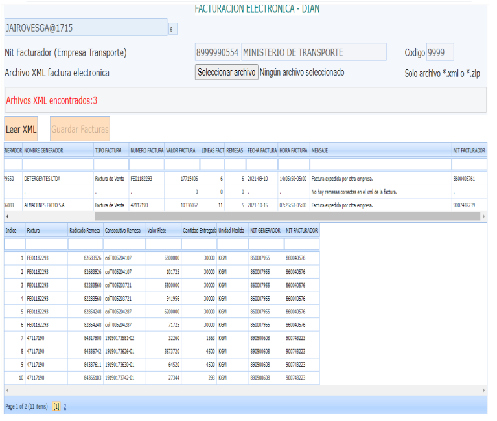Click the small box labeled 6 next to the username

coord(173,29)
